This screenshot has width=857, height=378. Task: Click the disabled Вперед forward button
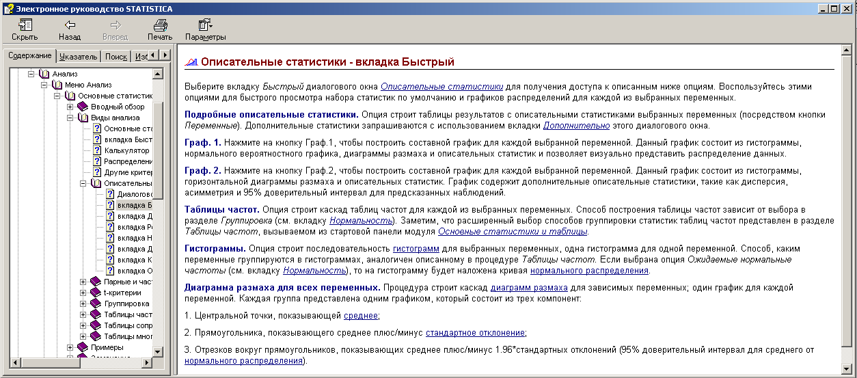[115, 30]
